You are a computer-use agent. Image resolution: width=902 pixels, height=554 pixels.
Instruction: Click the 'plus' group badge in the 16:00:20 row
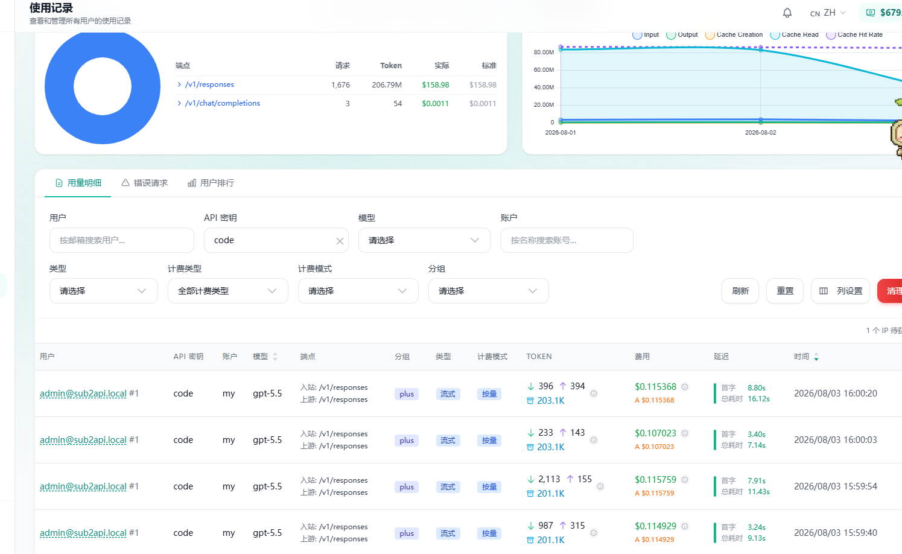tap(407, 394)
